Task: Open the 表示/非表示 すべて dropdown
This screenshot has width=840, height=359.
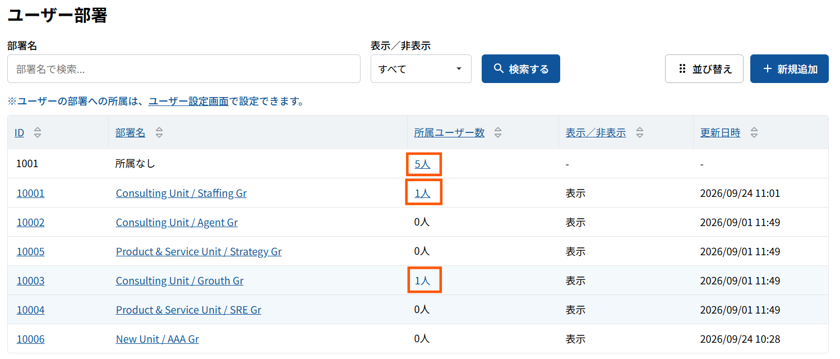Action: (x=421, y=69)
